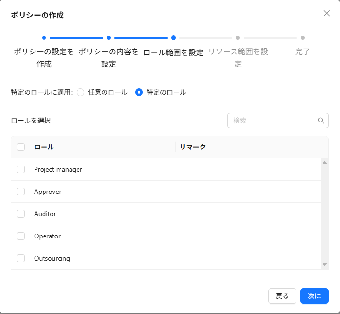Toggle the select-all checkbox in header
Screen dimensions: 340x314
(21, 147)
